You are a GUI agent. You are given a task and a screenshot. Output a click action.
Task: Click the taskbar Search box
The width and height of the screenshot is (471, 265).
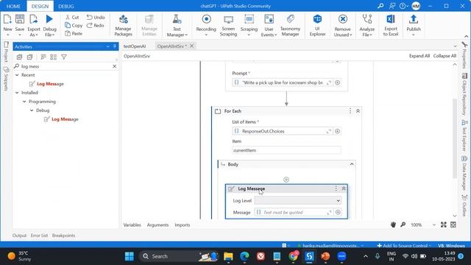coord(179,256)
